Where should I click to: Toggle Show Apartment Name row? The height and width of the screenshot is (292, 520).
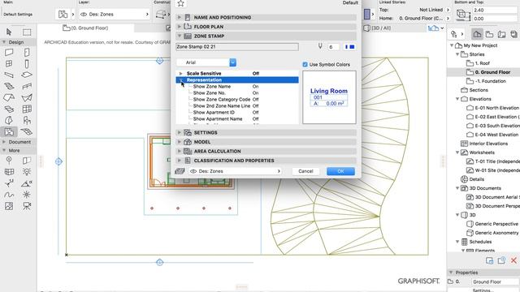(x=237, y=119)
